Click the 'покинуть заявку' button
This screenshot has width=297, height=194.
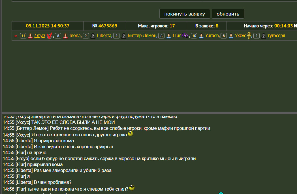(x=185, y=14)
